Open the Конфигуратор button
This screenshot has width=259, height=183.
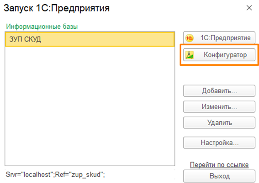(x=219, y=55)
